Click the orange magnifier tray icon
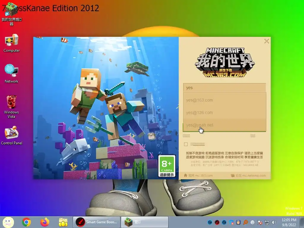The height and width of the screenshot is (228, 304). [x=246, y=222]
